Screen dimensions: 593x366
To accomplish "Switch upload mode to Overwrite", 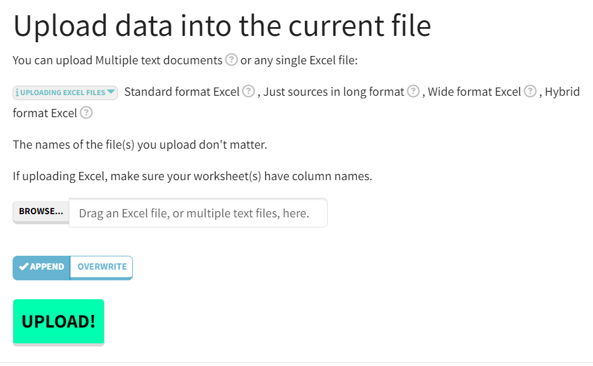I will point(101,267).
